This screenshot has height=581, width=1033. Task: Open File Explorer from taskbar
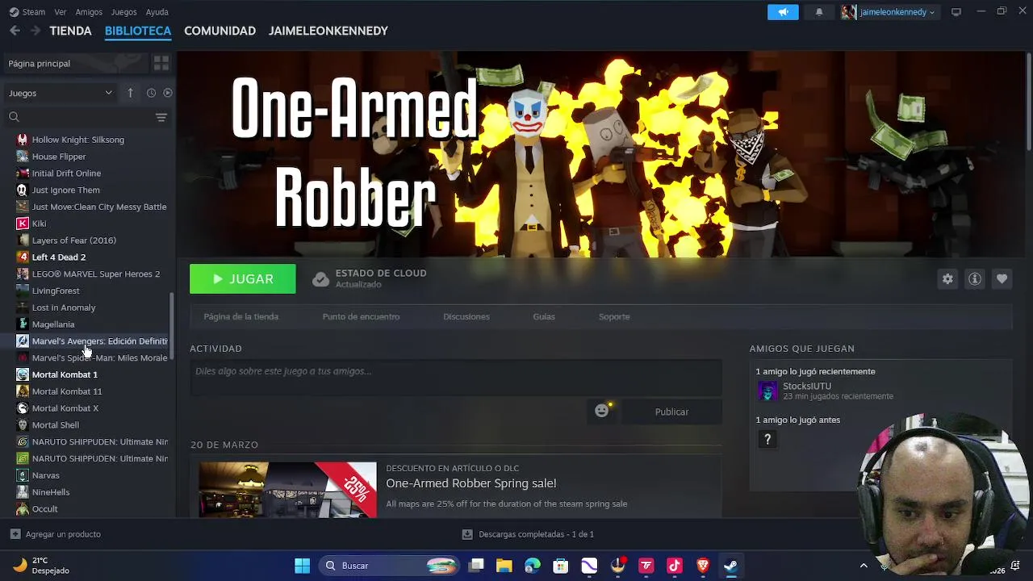click(x=504, y=566)
